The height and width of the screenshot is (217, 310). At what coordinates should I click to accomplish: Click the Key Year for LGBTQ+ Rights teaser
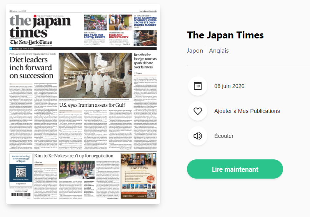(95, 30)
